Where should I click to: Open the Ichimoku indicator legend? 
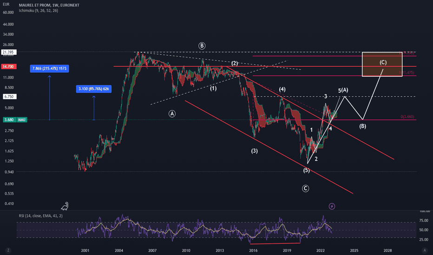pyautogui.click(x=39, y=11)
